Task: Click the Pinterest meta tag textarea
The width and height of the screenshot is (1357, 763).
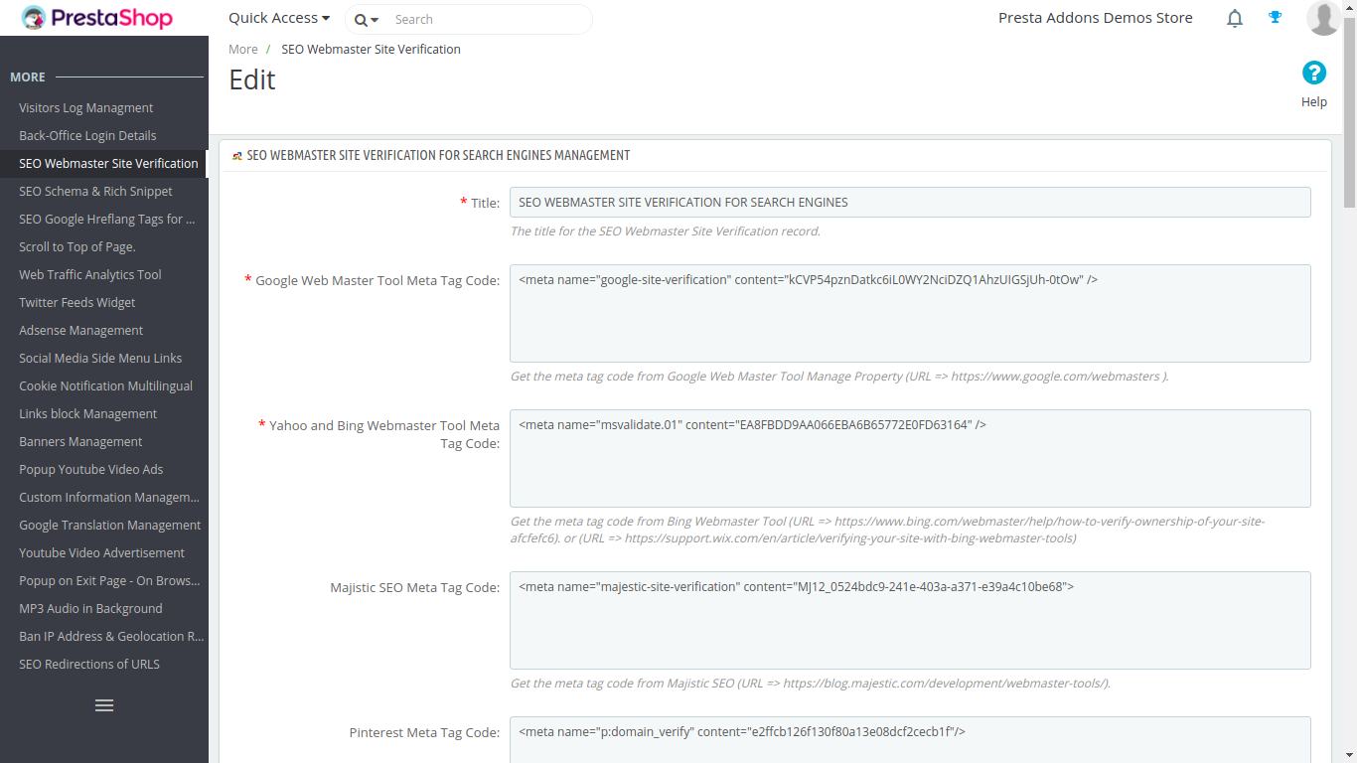Action: tap(910, 740)
